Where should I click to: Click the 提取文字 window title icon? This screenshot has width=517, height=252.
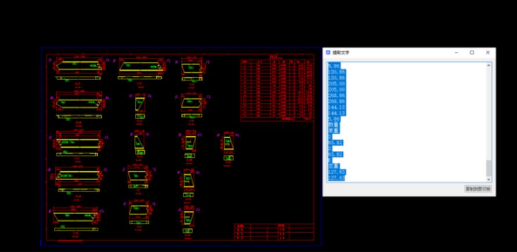328,52
